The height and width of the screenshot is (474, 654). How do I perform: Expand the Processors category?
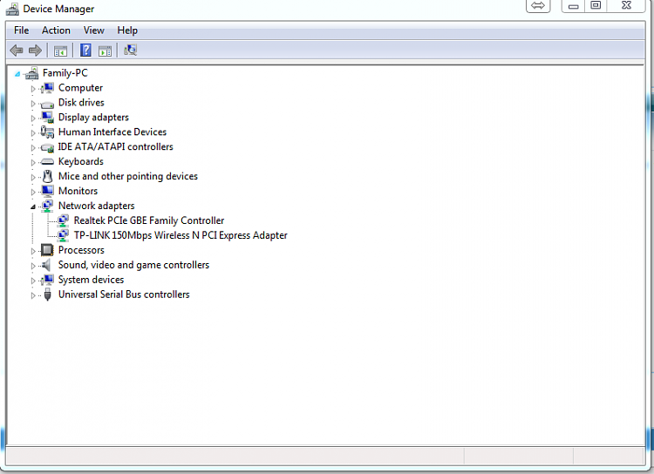[33, 251]
